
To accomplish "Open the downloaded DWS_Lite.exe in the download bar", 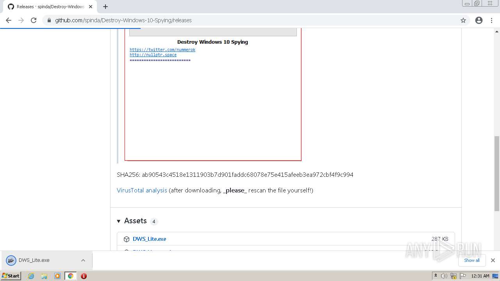I will pyautogui.click(x=34, y=260).
